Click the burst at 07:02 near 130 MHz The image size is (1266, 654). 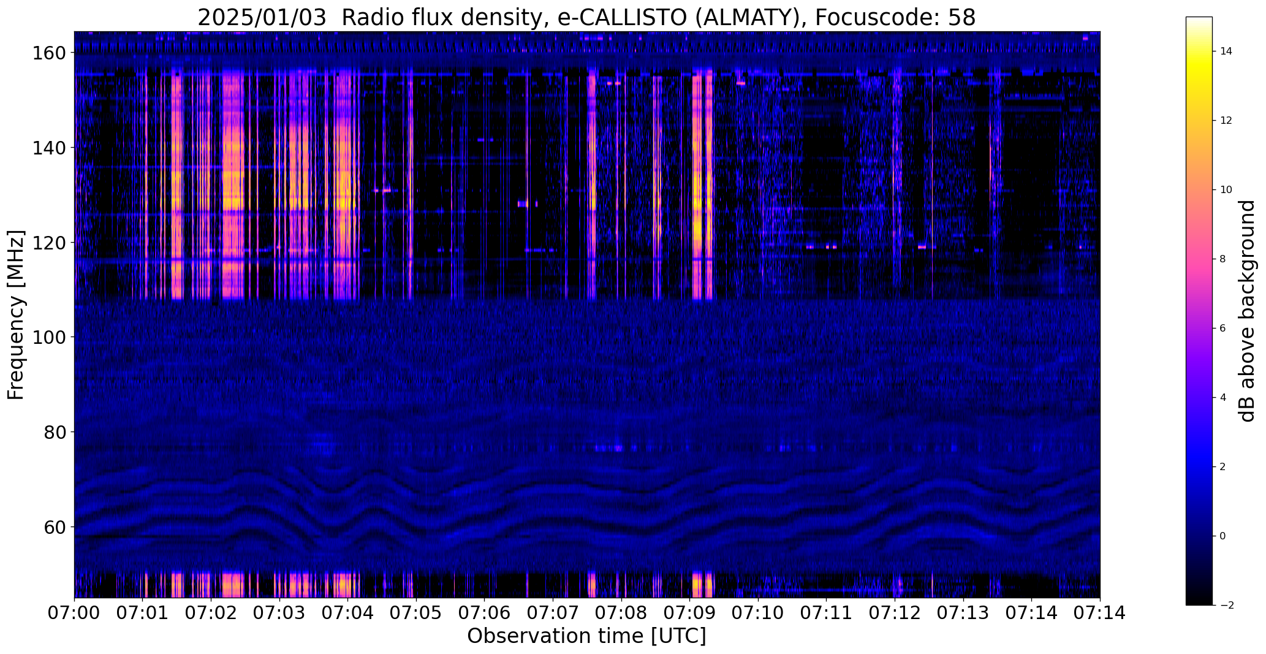point(232,199)
